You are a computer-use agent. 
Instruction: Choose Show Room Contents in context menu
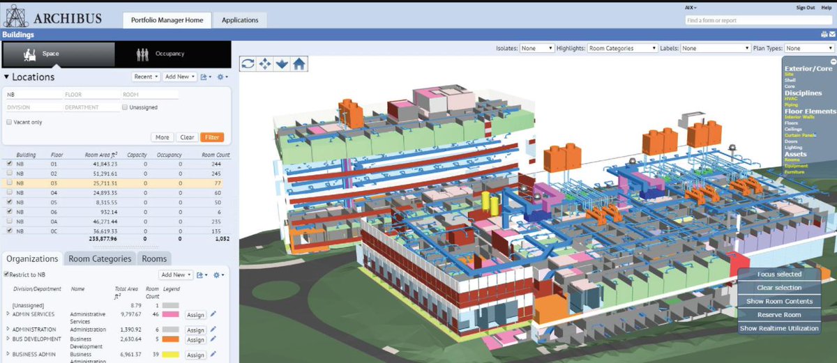(779, 302)
